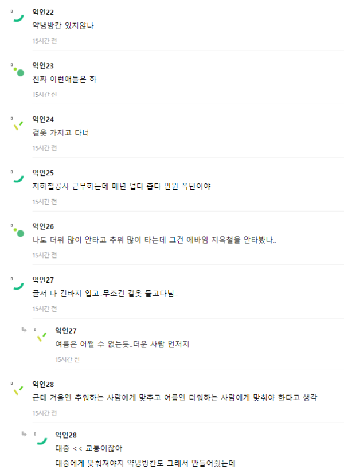Screen dimensions: 344x473
Task: Click avatar of 익인27's top-level comment
Action: (x=18, y=286)
